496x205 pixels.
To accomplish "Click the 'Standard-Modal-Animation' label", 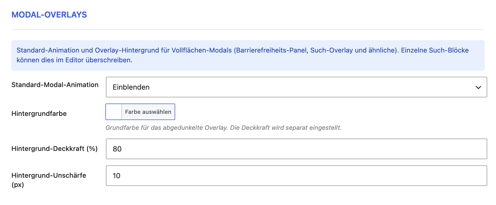I will point(55,85).
